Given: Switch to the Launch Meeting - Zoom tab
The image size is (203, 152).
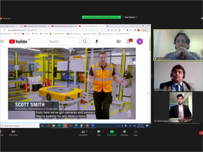Looking at the screenshot, I should coord(11,26).
